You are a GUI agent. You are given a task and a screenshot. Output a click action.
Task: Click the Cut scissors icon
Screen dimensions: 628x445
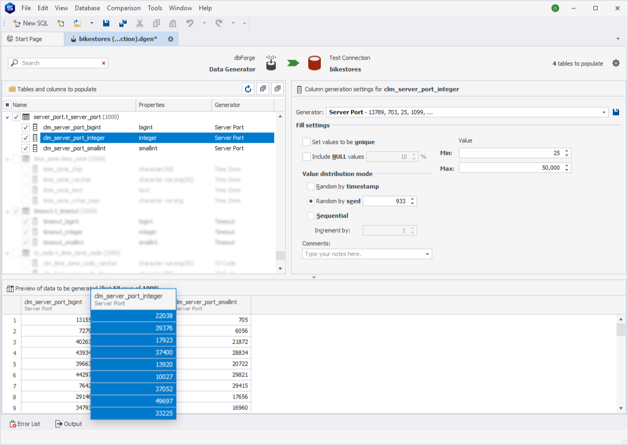[140, 23]
